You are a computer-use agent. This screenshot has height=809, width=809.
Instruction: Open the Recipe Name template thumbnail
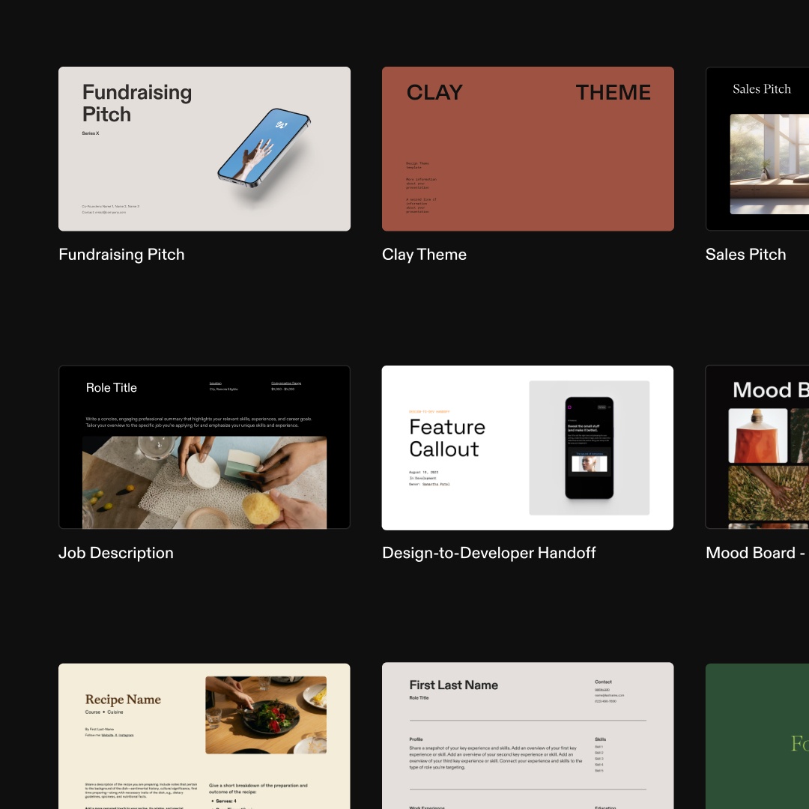tap(204, 736)
